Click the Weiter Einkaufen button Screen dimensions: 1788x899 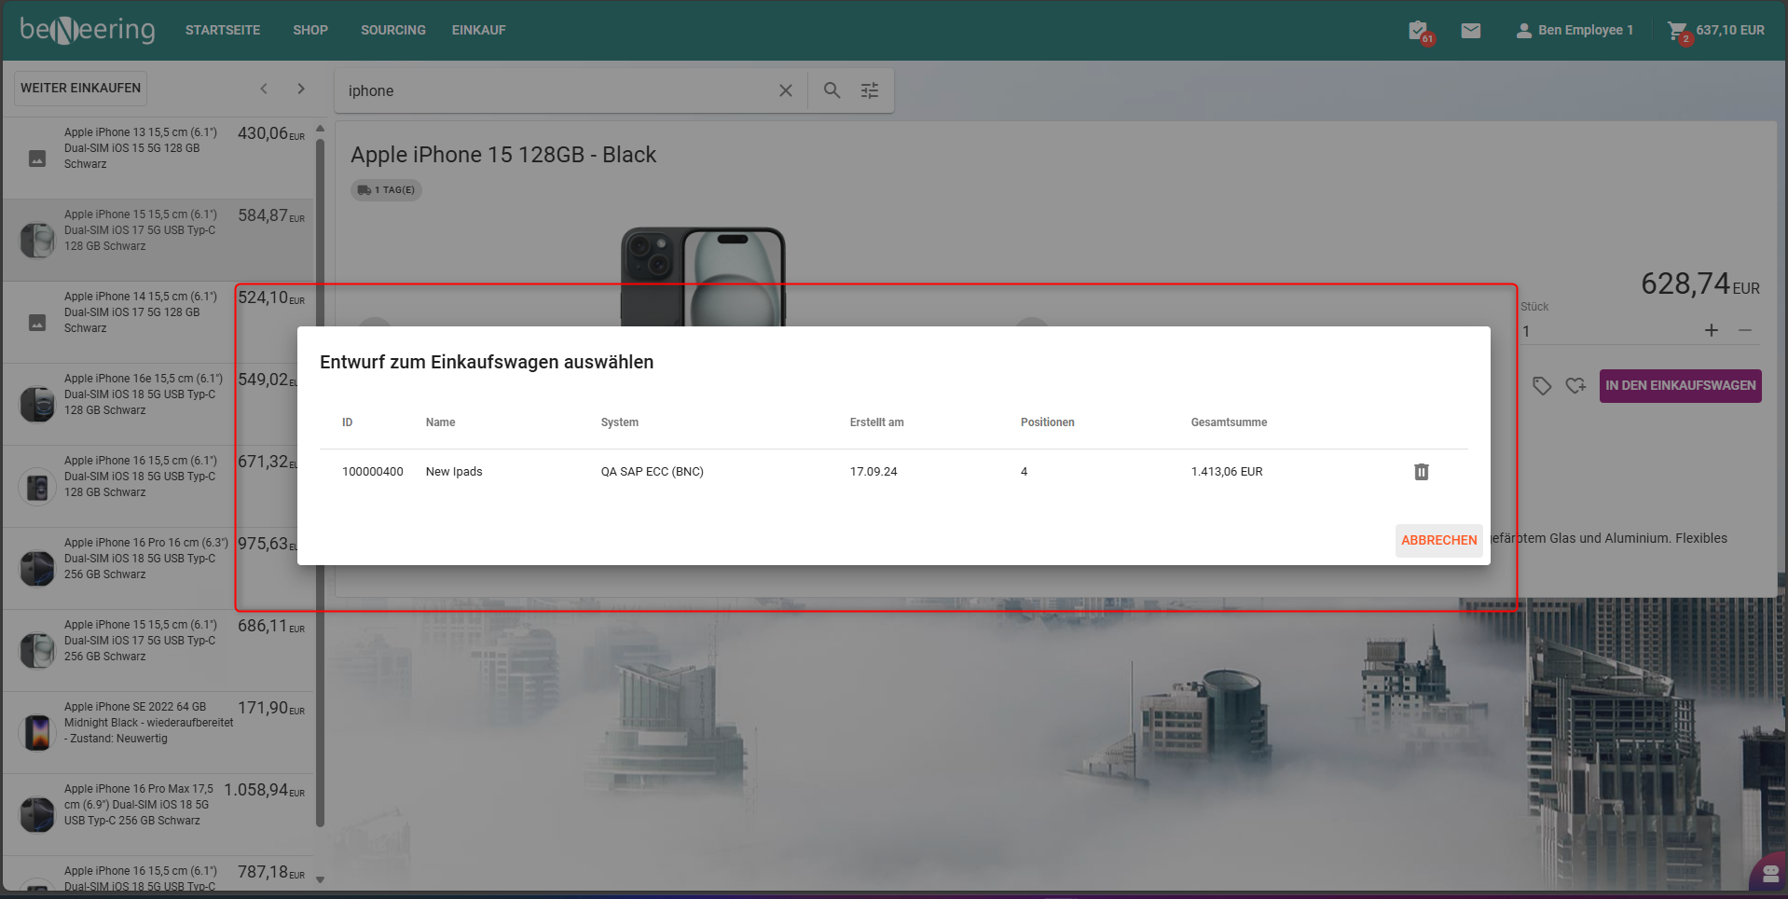tap(81, 89)
